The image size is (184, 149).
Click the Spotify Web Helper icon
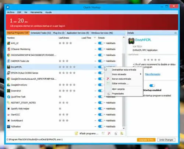tap(8, 109)
